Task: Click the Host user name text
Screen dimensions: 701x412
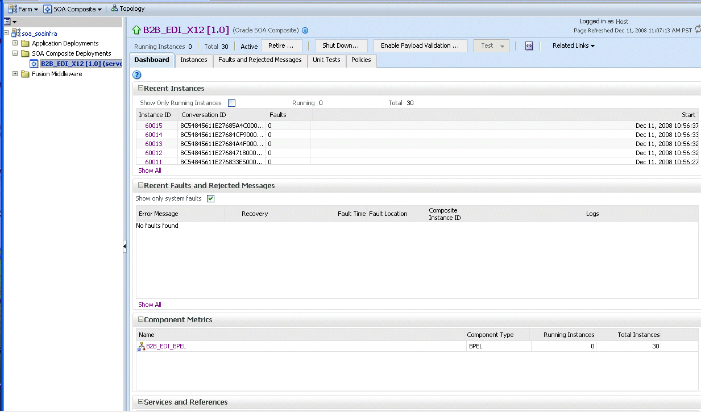Action: (x=622, y=22)
